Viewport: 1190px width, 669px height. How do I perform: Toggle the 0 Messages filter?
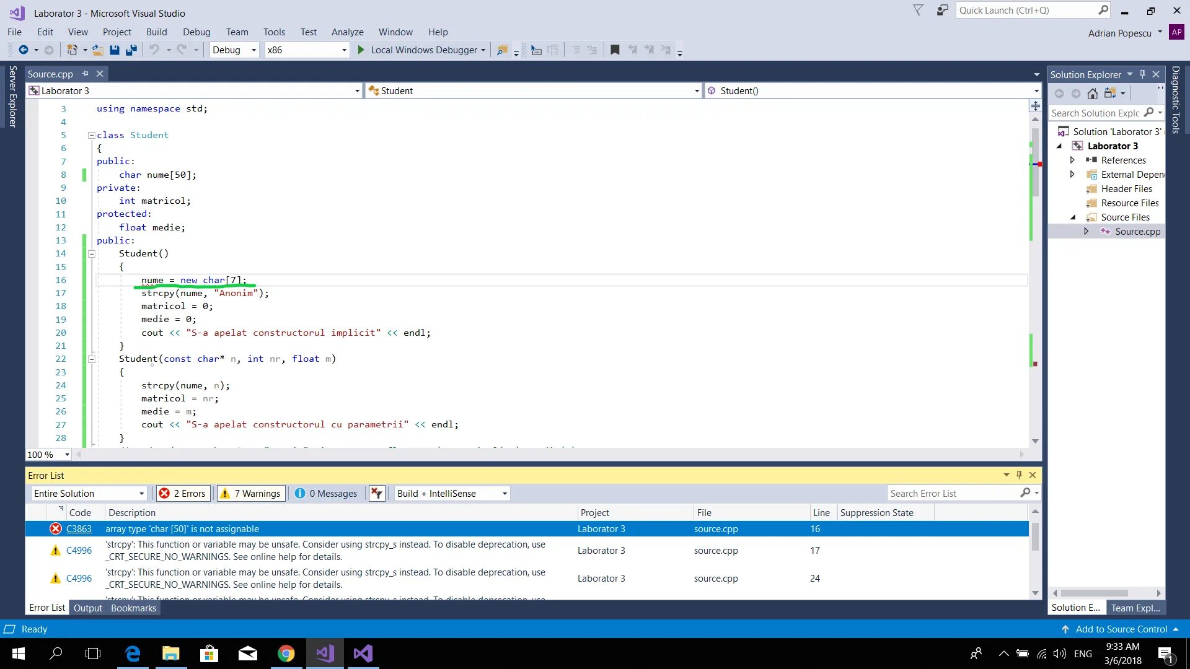click(327, 494)
